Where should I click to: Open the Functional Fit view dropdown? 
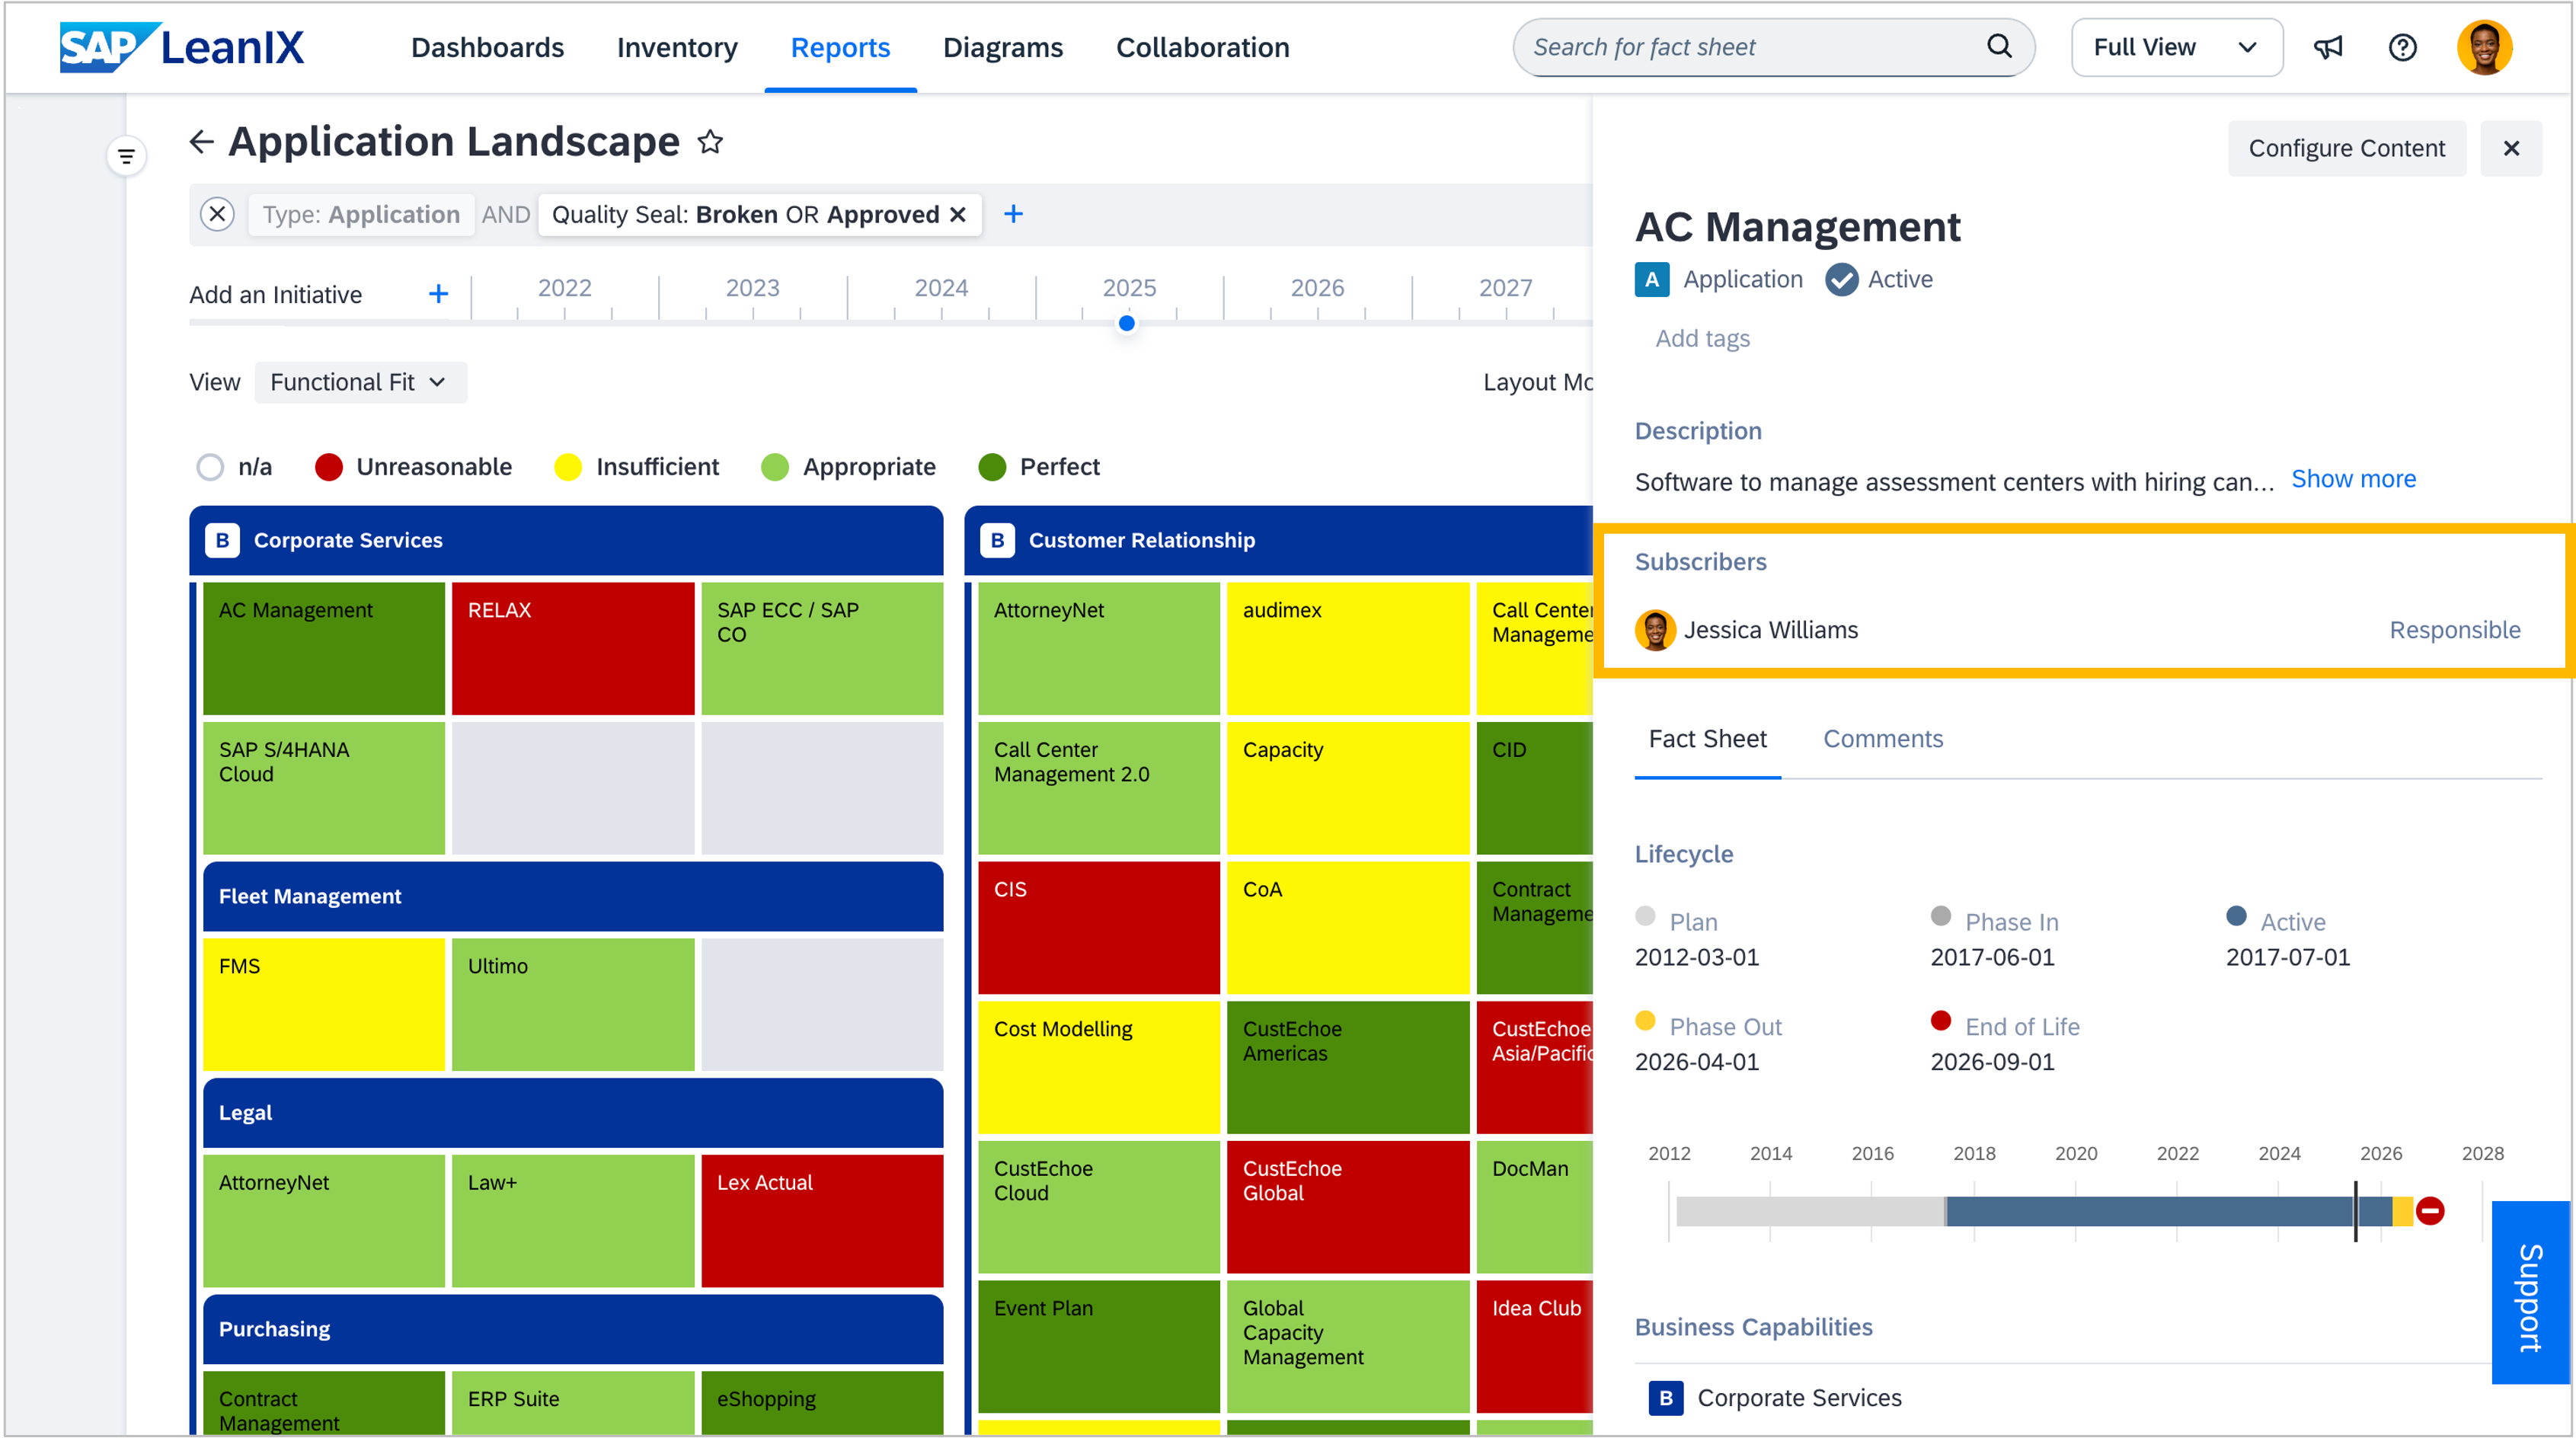point(360,382)
